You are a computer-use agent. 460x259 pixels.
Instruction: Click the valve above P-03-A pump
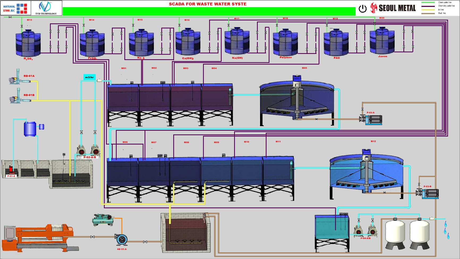(x=362, y=109)
